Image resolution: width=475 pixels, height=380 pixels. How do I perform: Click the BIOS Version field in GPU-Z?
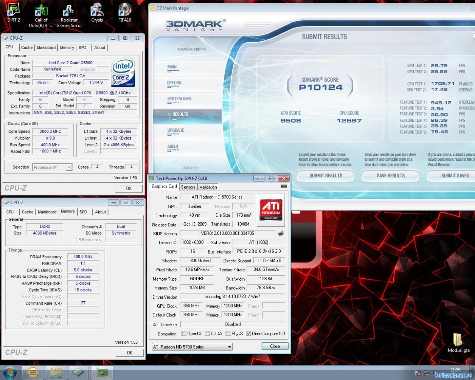(x=227, y=233)
